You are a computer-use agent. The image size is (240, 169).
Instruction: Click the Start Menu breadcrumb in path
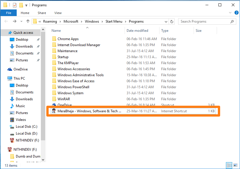114,21
